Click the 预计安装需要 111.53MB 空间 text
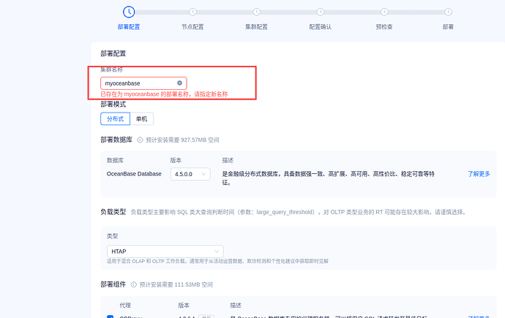This screenshot has height=318, width=505. 176,284
